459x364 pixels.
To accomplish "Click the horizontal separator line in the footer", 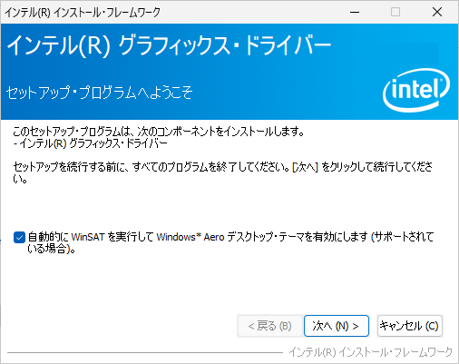I will tap(145, 352).
